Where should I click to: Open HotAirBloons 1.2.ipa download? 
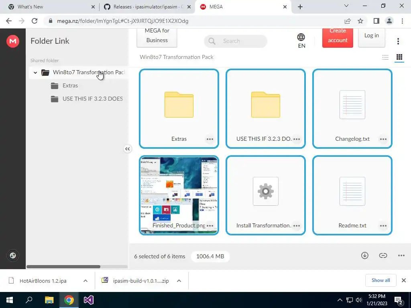coord(43,281)
